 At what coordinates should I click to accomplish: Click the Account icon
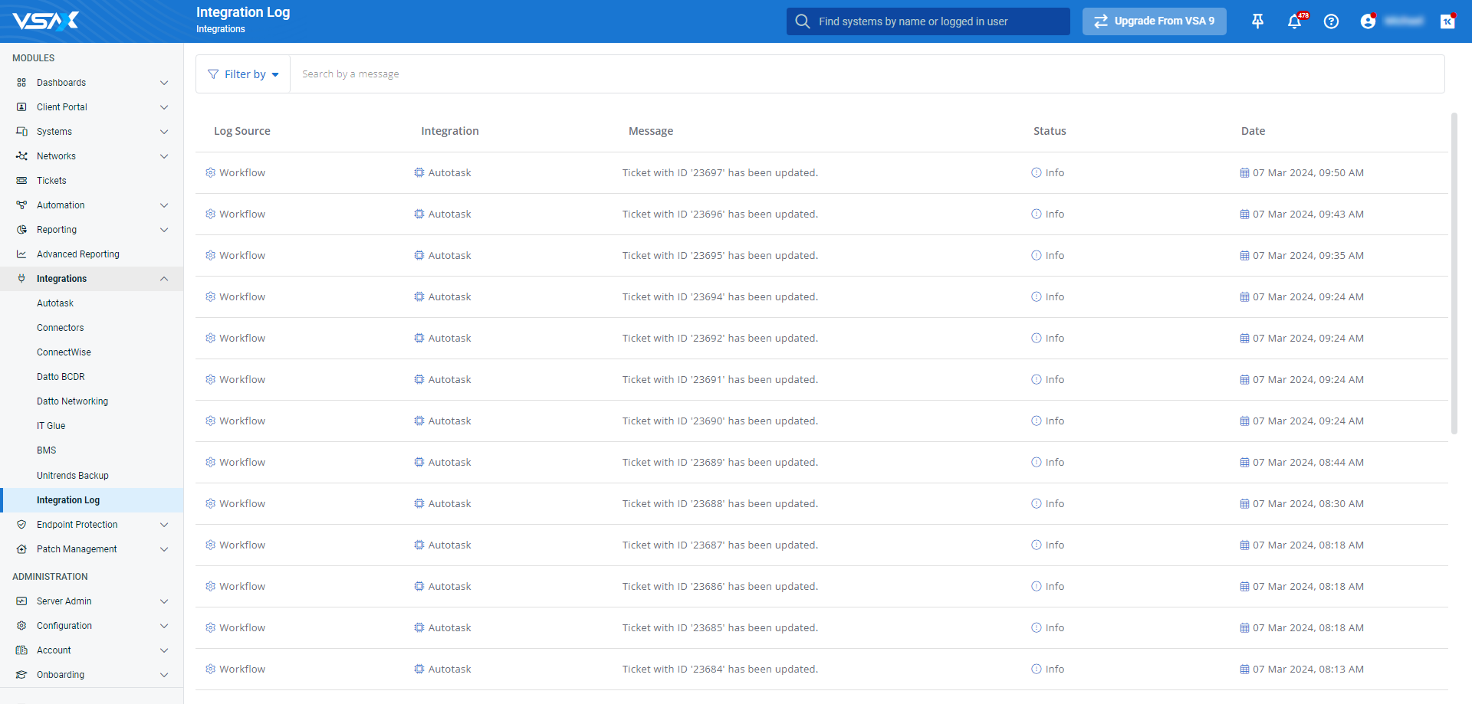coord(21,650)
